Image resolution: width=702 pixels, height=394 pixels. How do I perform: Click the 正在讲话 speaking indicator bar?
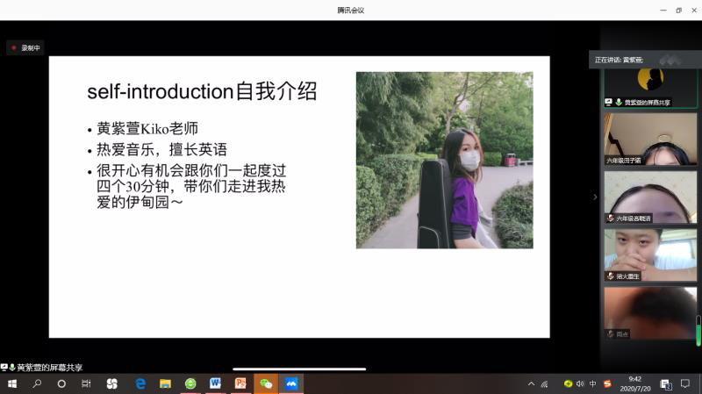[x=645, y=60]
